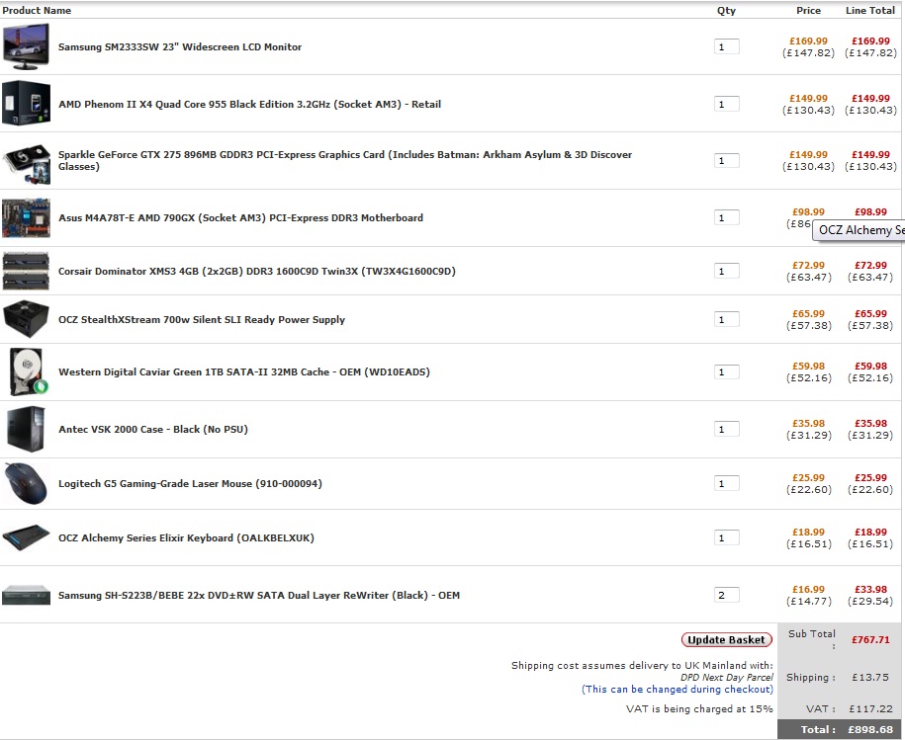Click the VAT amount £117.22
905x740 pixels.
[870, 709]
